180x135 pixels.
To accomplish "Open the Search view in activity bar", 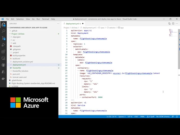I will 3,31.
